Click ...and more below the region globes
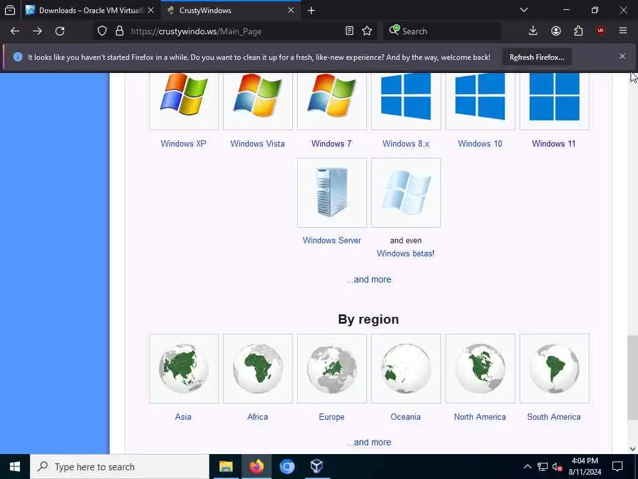The image size is (638, 479). 369,442
